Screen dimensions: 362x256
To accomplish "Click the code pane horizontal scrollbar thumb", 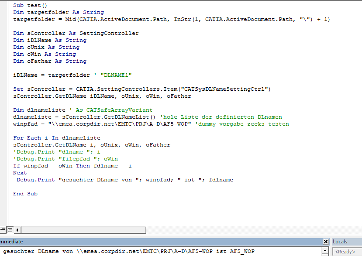I will (83, 230).
